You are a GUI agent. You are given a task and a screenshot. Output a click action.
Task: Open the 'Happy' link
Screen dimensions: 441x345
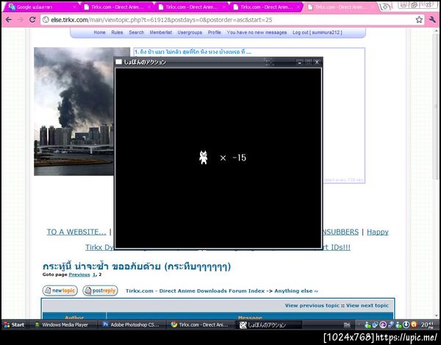[378, 232]
